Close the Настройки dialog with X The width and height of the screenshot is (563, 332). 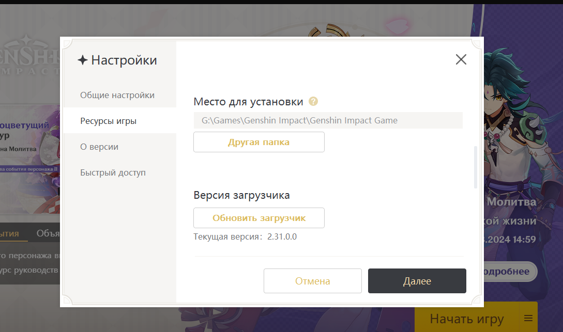pyautogui.click(x=461, y=59)
